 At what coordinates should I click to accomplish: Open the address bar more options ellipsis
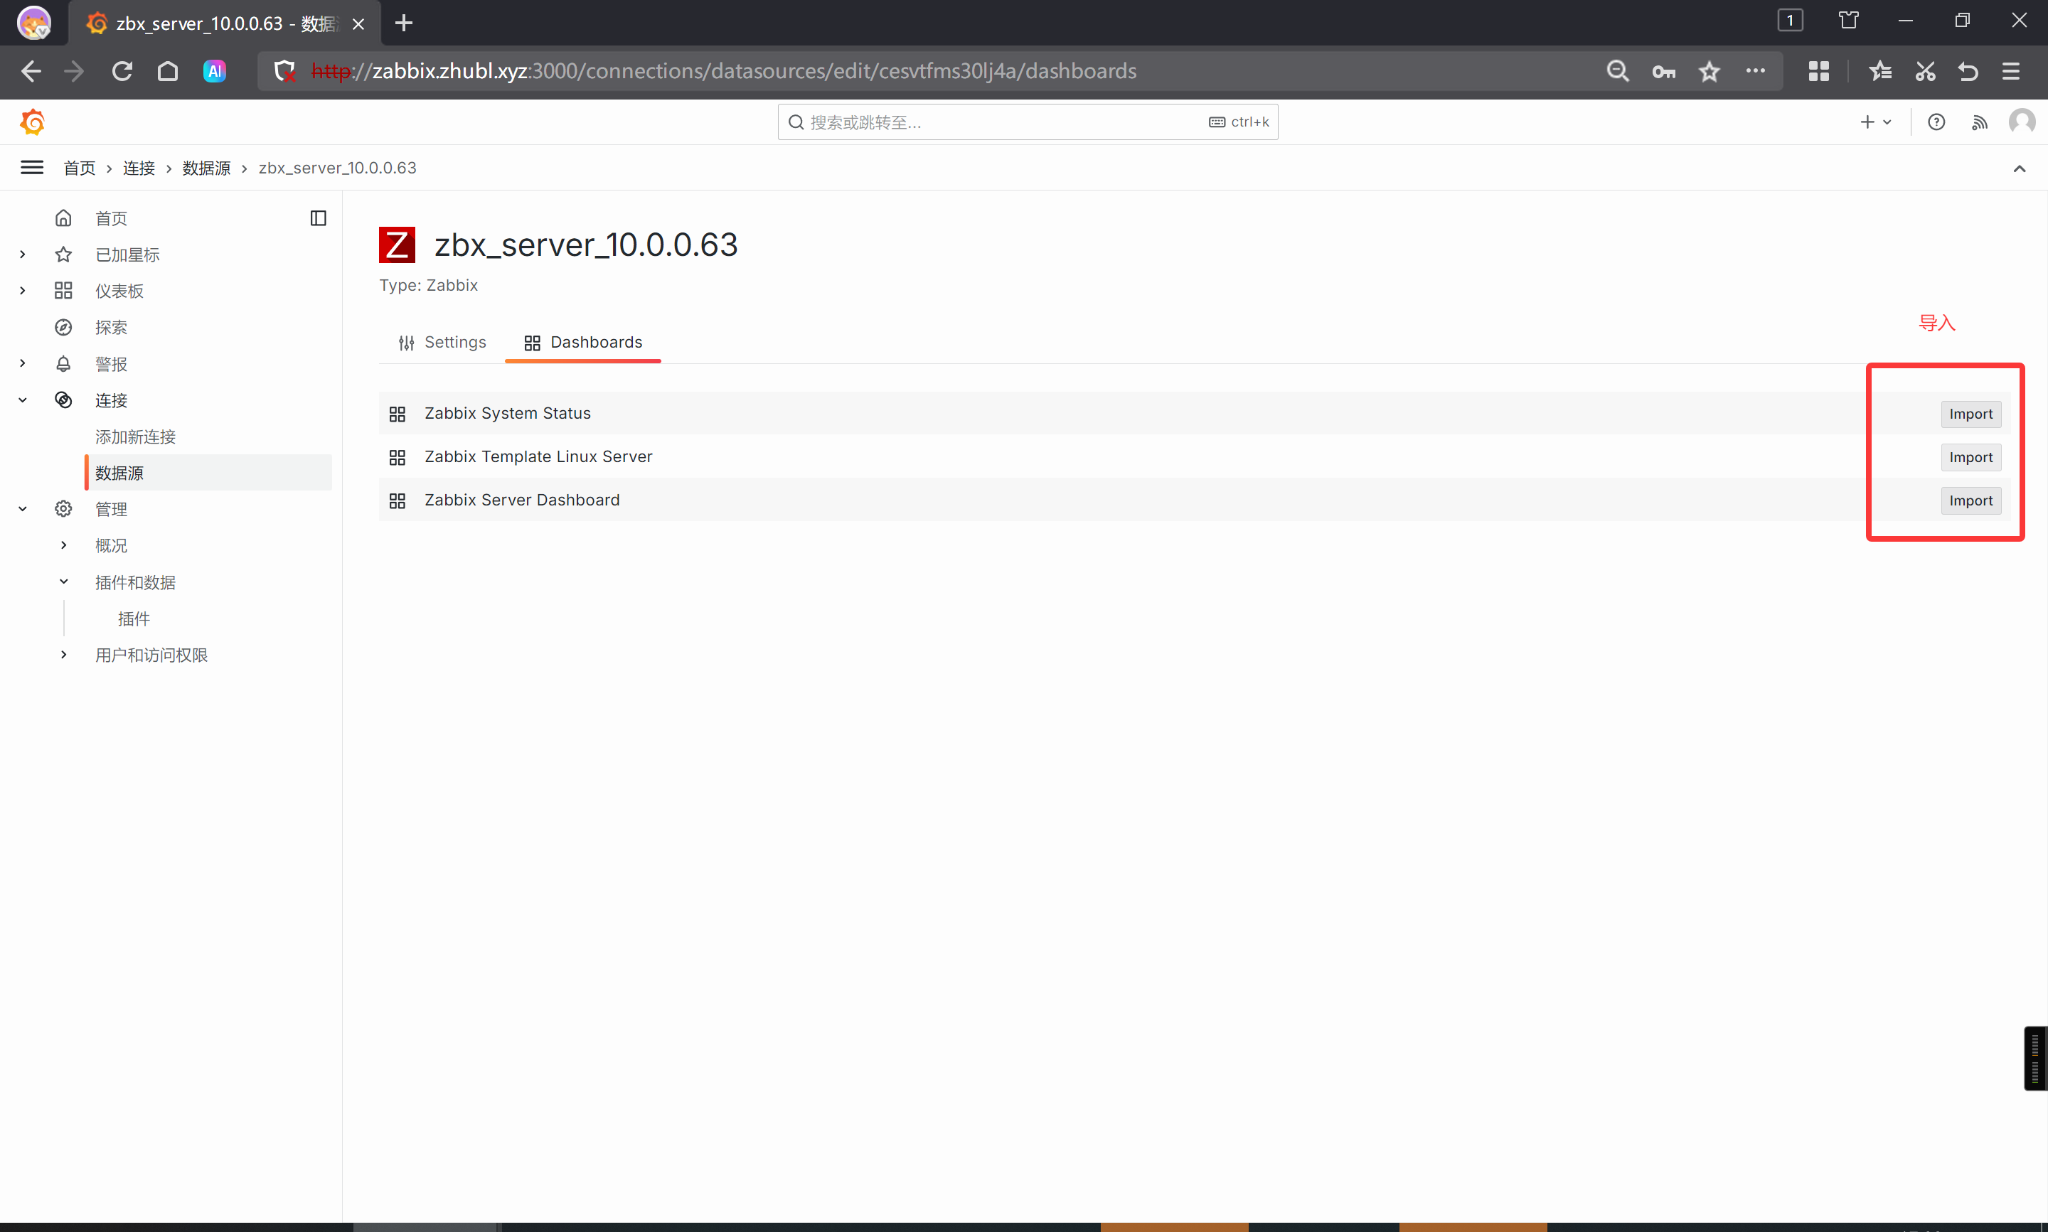[x=1755, y=71]
